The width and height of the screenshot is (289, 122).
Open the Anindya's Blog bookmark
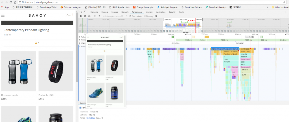point(168,7)
